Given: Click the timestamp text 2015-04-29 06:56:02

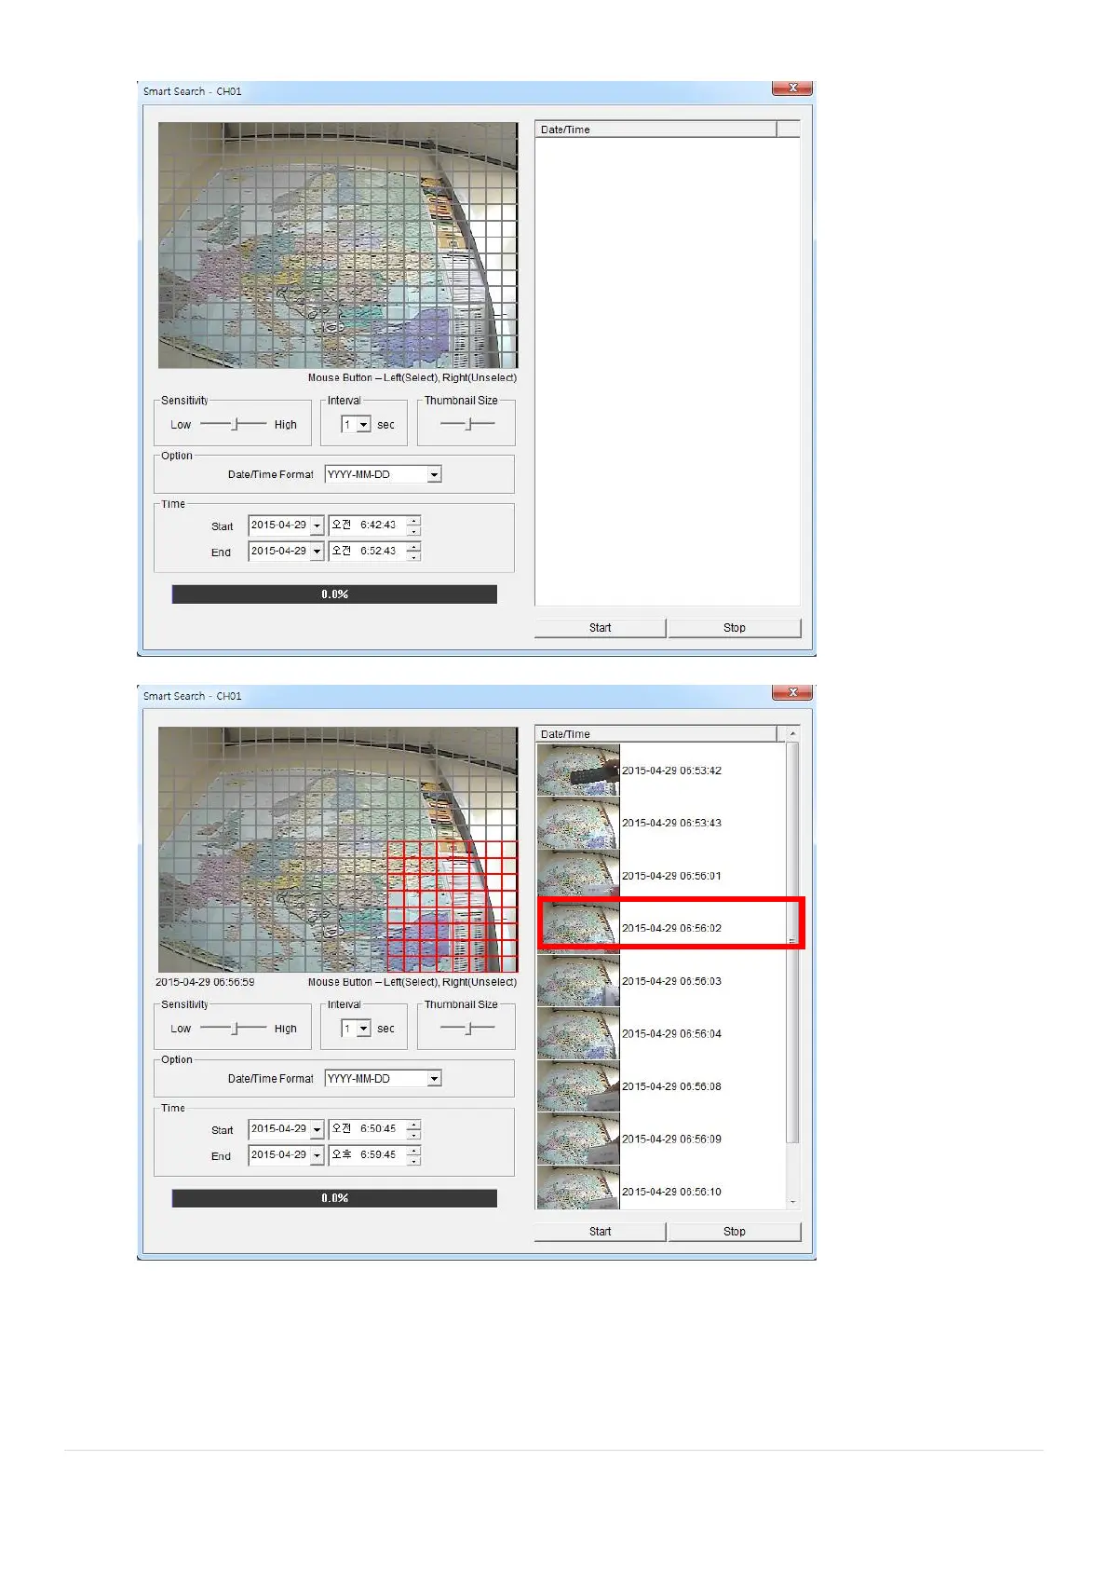Looking at the screenshot, I should 671,928.
